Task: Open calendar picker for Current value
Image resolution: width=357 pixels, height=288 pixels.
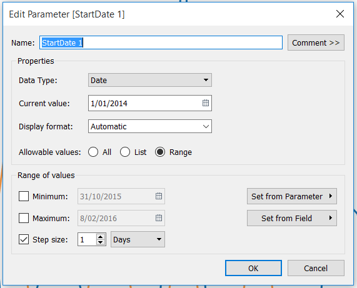Action: click(x=205, y=103)
